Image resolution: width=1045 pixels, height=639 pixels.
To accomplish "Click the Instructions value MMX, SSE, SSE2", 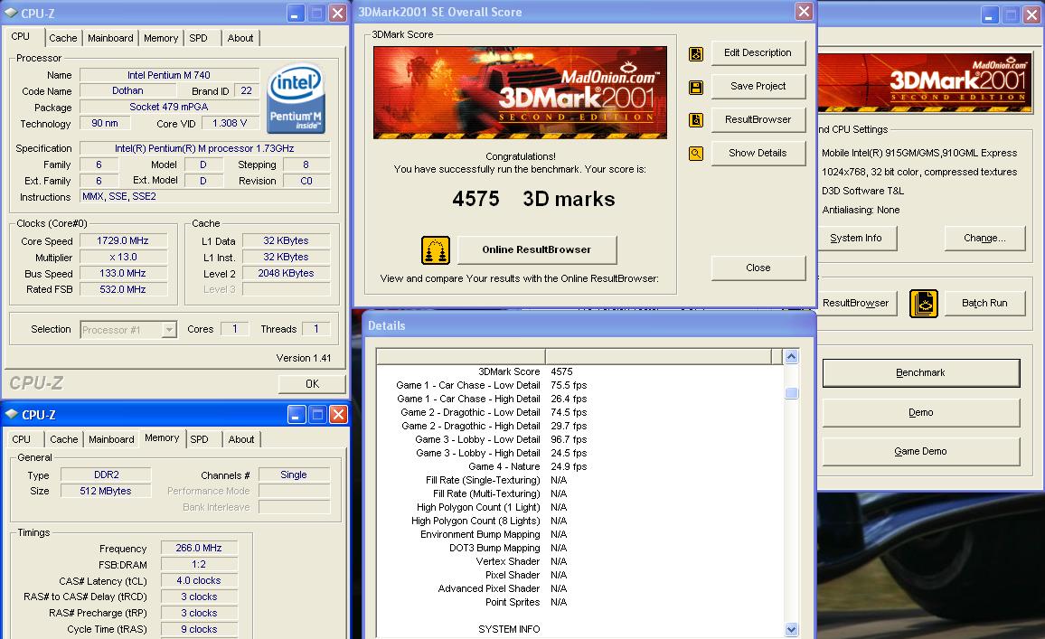I will [x=204, y=196].
